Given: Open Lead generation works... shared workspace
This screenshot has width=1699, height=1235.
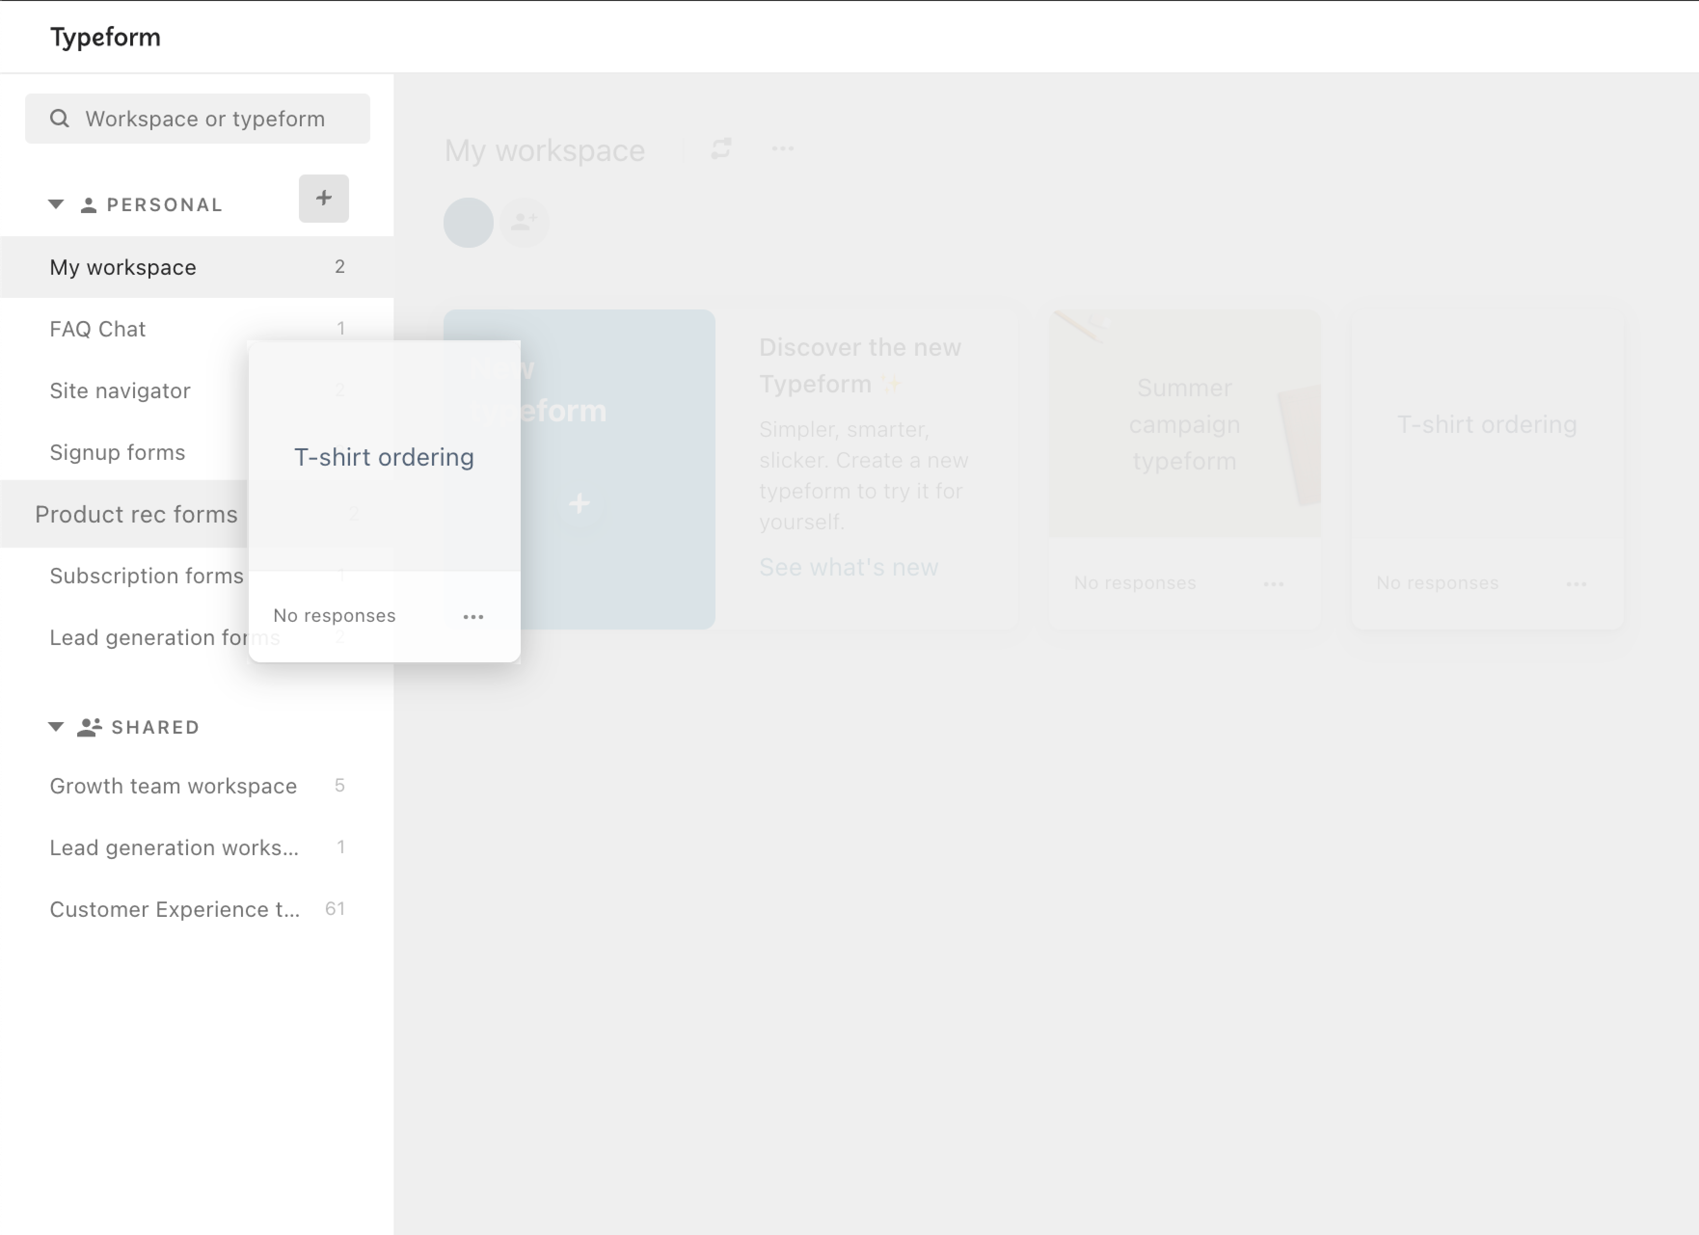Looking at the screenshot, I should (196, 847).
